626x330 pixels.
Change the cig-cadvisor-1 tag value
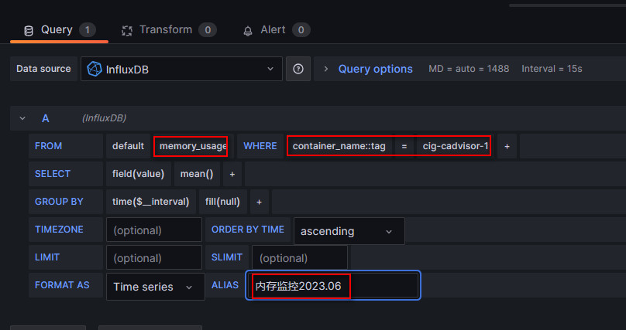click(455, 146)
